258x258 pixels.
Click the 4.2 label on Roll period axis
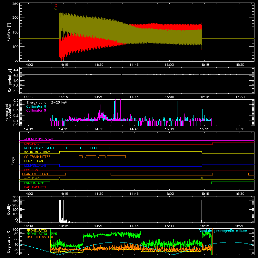[16, 75]
